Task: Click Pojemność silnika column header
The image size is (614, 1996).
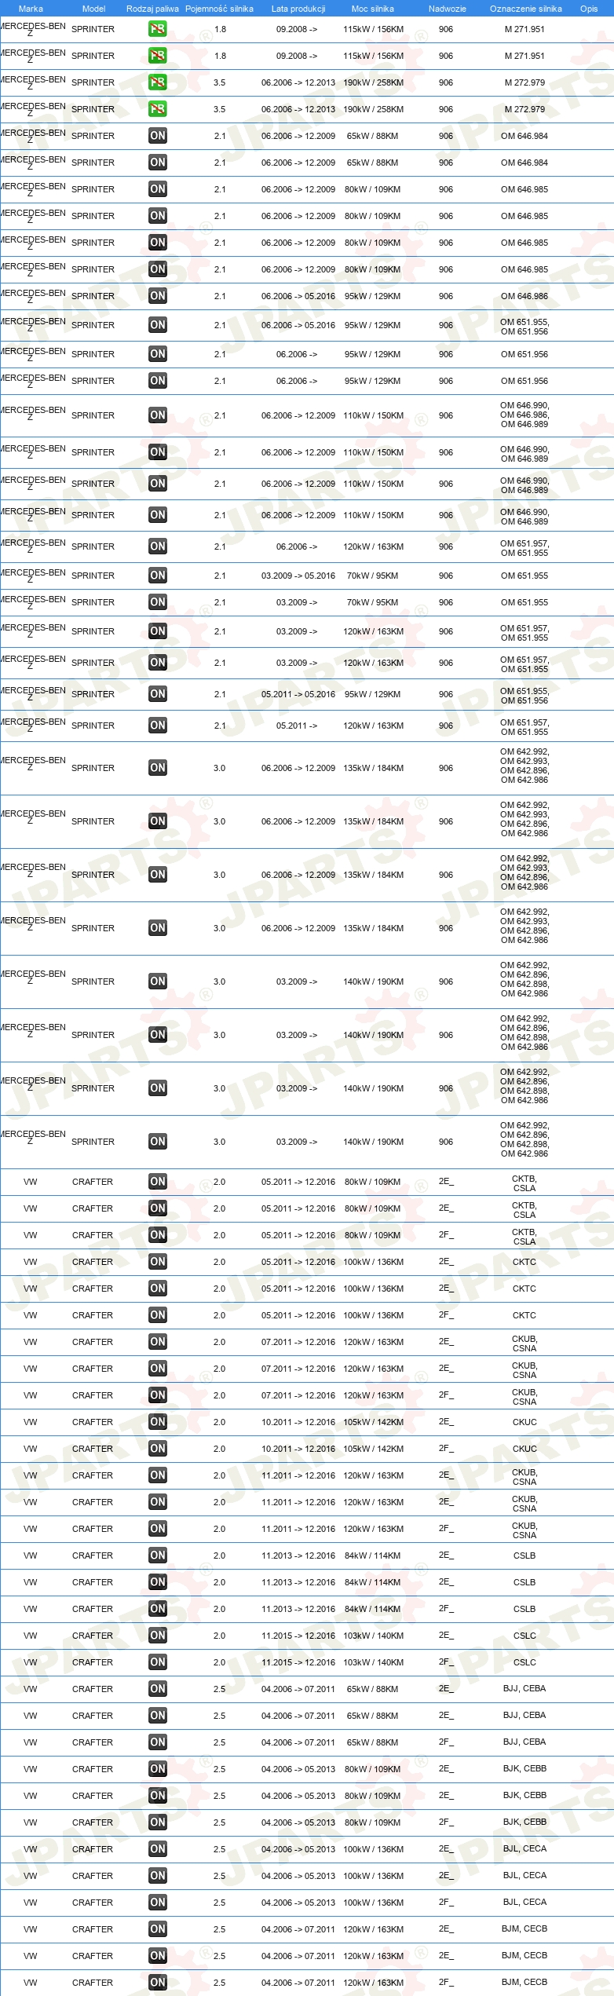Action: tap(219, 9)
